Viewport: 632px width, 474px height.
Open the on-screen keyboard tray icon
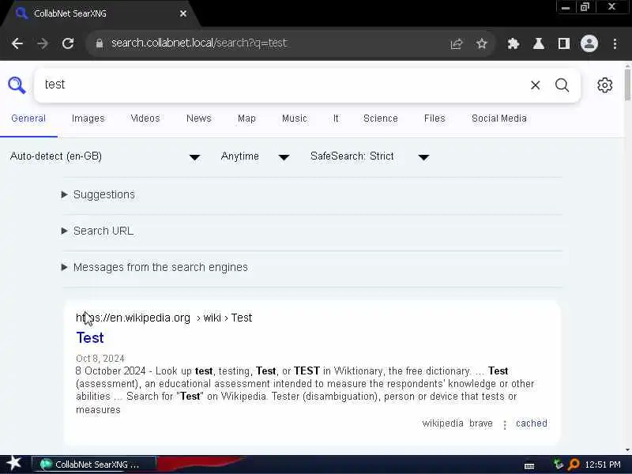pos(529,466)
